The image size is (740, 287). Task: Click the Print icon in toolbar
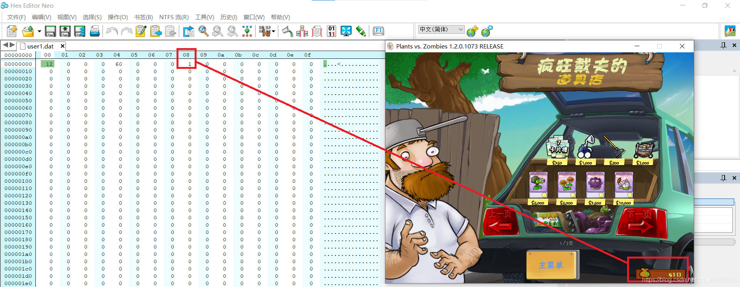[x=95, y=31]
